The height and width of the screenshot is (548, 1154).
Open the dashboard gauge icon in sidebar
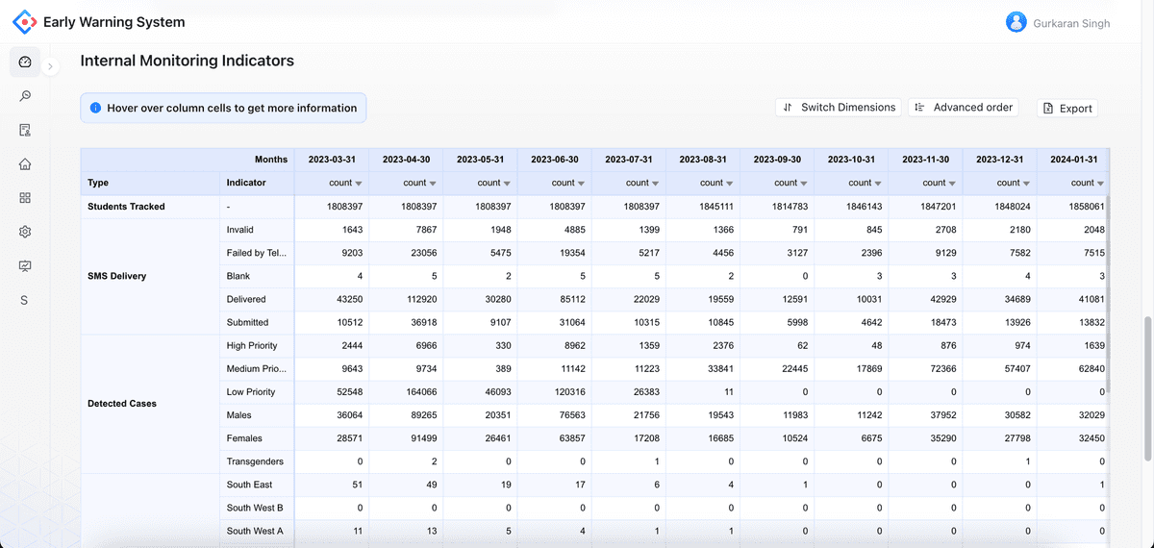point(25,62)
